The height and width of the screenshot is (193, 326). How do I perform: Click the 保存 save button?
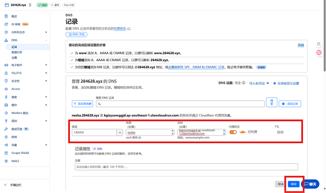[293, 184]
